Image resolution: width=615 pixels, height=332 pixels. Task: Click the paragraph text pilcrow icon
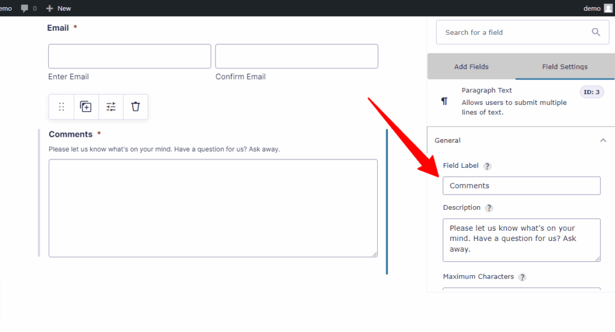pyautogui.click(x=444, y=101)
